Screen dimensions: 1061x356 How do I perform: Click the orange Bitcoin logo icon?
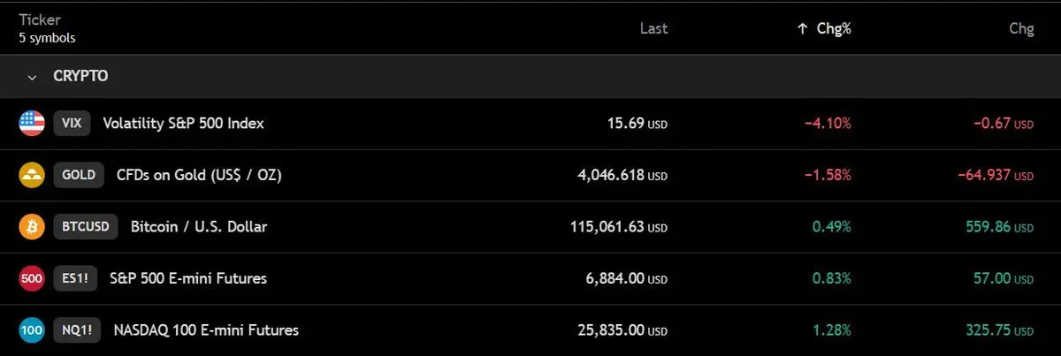coord(32,227)
